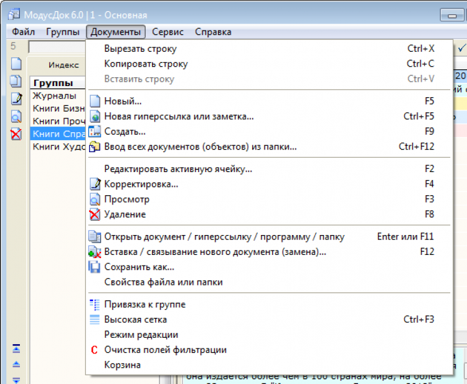The image size is (467, 384).
Task: Click the jump-to-top arrow icon in left toolbar
Action: (x=16, y=348)
